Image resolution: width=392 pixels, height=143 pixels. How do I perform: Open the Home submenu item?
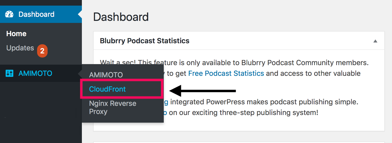(x=16, y=34)
